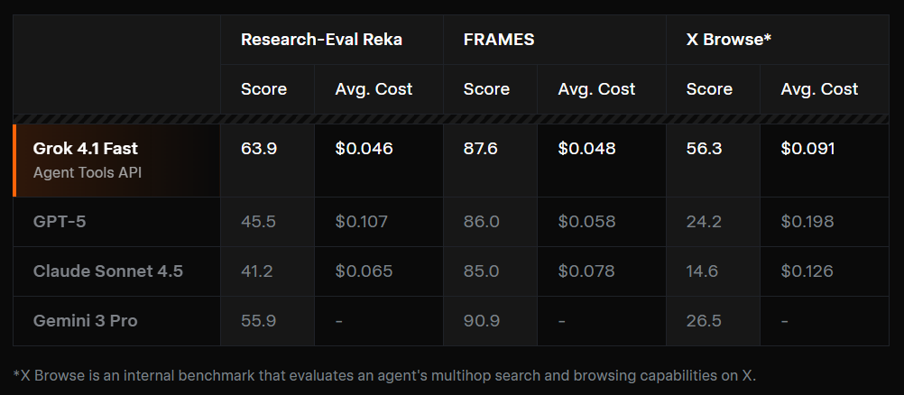Click the 87.6 FRAMES score cell
The height and width of the screenshot is (395, 904).
click(x=480, y=149)
